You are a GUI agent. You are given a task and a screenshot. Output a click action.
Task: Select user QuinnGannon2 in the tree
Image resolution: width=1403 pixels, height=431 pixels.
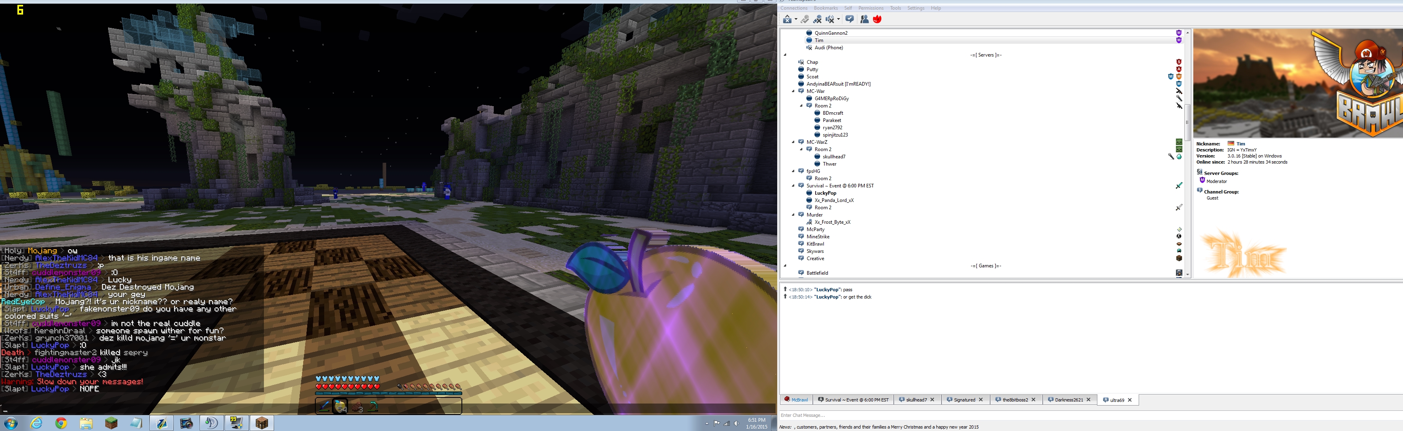click(x=831, y=33)
